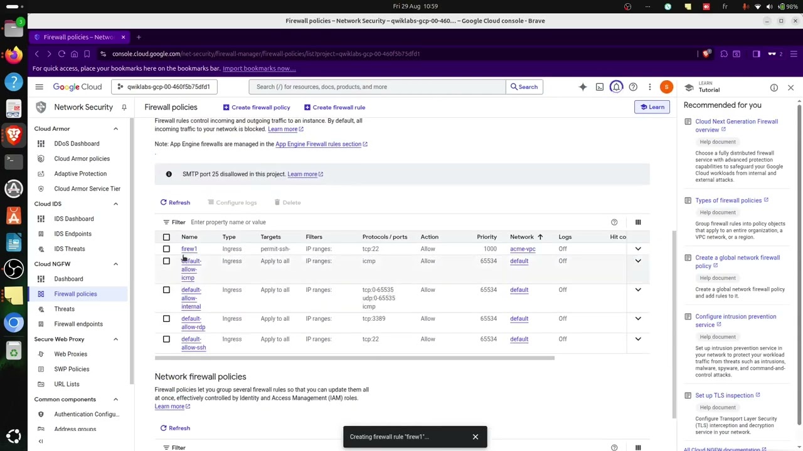Image resolution: width=803 pixels, height=451 pixels.
Task: Open Firewall endpoints in sidebar
Action: point(78,324)
